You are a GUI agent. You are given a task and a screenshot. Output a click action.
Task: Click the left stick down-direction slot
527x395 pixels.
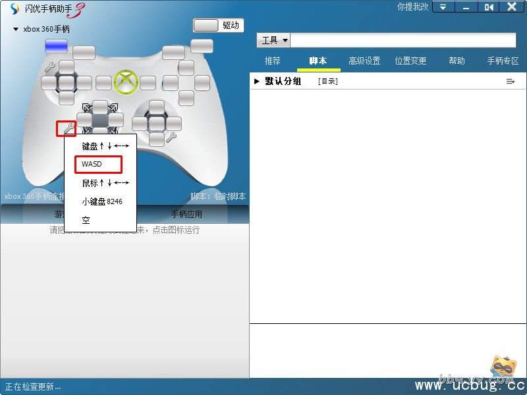coord(67,97)
